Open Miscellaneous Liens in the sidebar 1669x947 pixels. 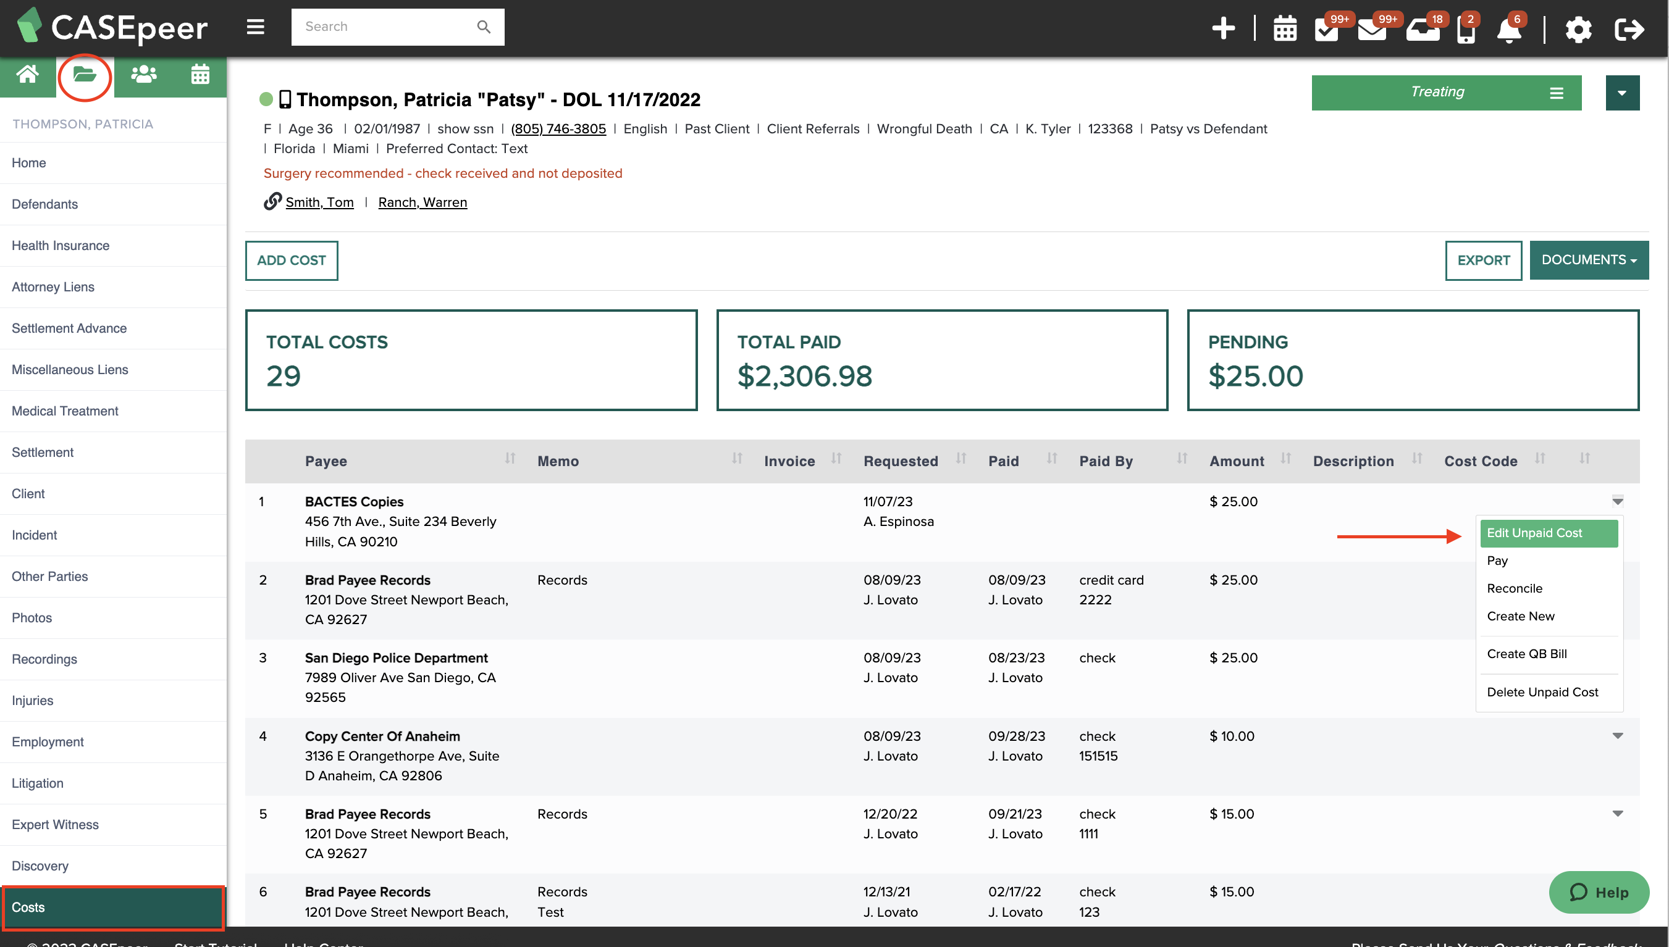click(113, 369)
